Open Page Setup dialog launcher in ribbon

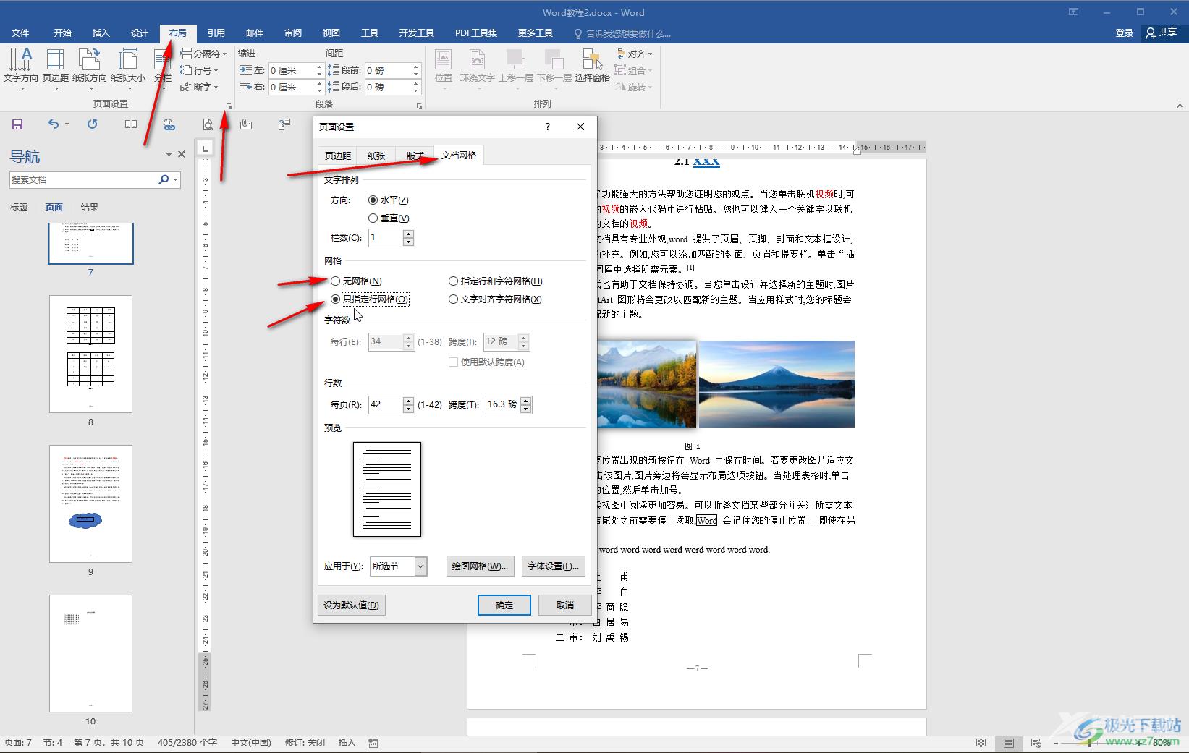pyautogui.click(x=229, y=106)
